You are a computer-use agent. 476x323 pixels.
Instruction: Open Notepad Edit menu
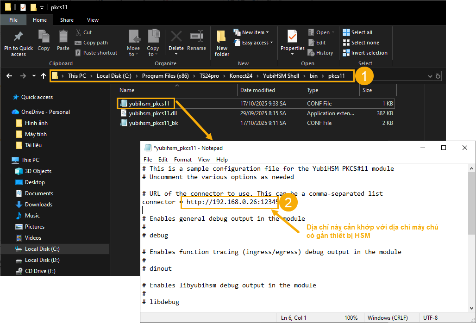(163, 160)
